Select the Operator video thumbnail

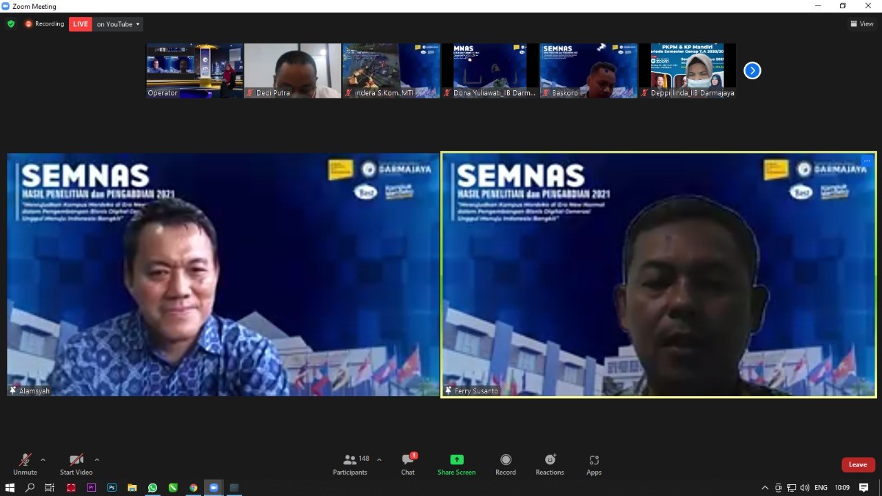pyautogui.click(x=194, y=71)
